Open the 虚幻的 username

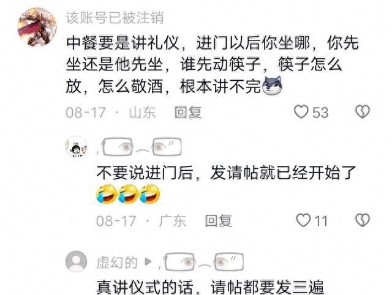[117, 263]
